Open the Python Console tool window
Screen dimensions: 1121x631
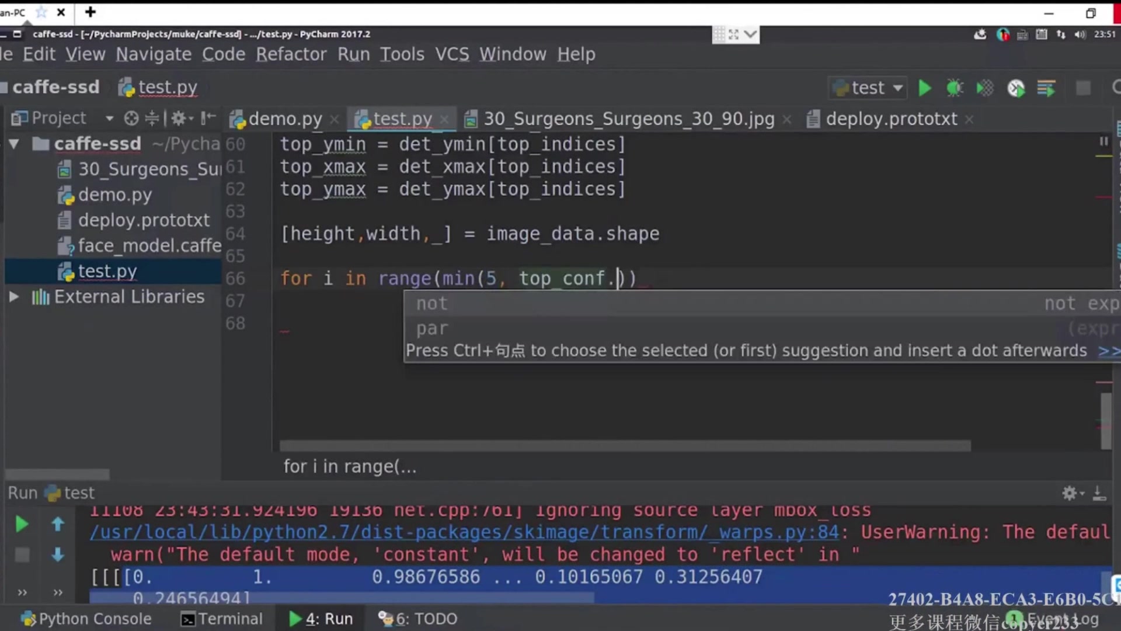[86, 619]
